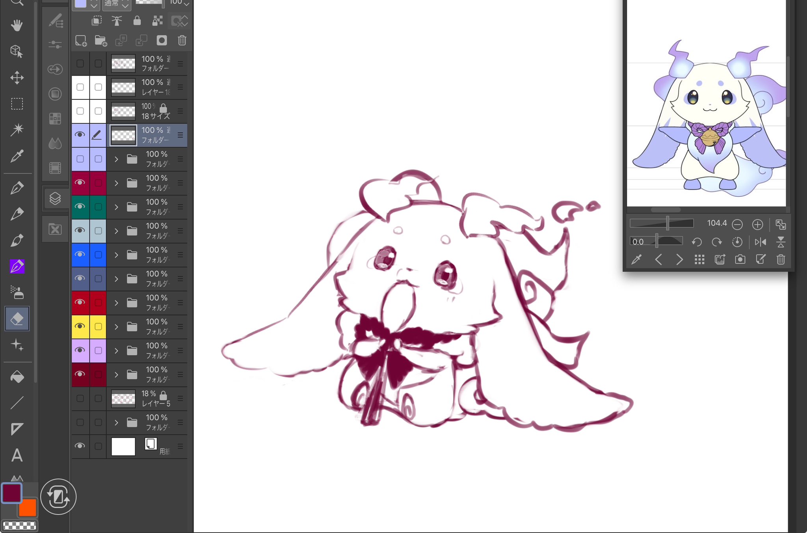
Task: Select the Eraser tool
Action: click(17, 319)
